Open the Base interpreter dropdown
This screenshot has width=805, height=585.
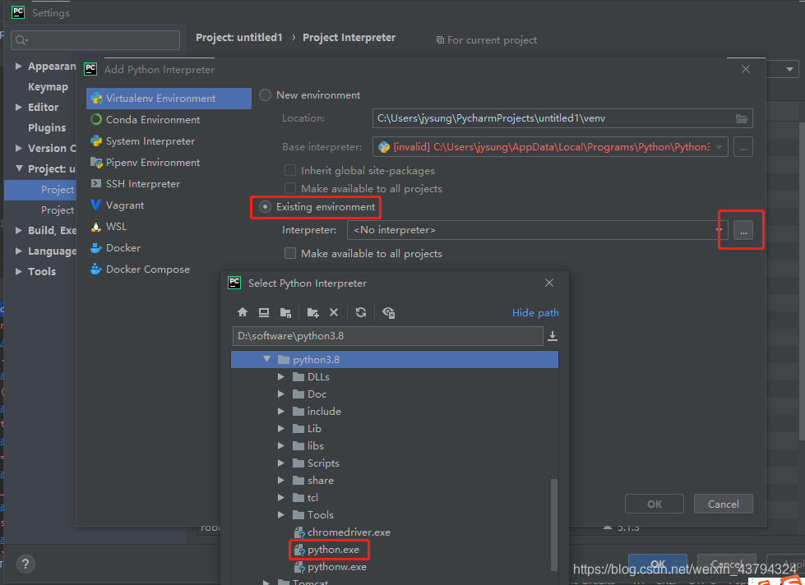pos(719,147)
